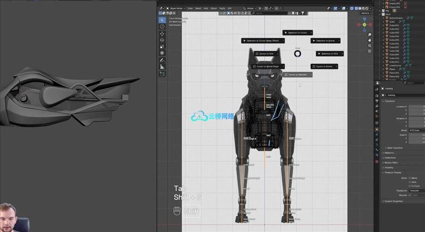Open the Object Mode dropdown
The width and height of the screenshot is (425, 232).
pos(175,8)
